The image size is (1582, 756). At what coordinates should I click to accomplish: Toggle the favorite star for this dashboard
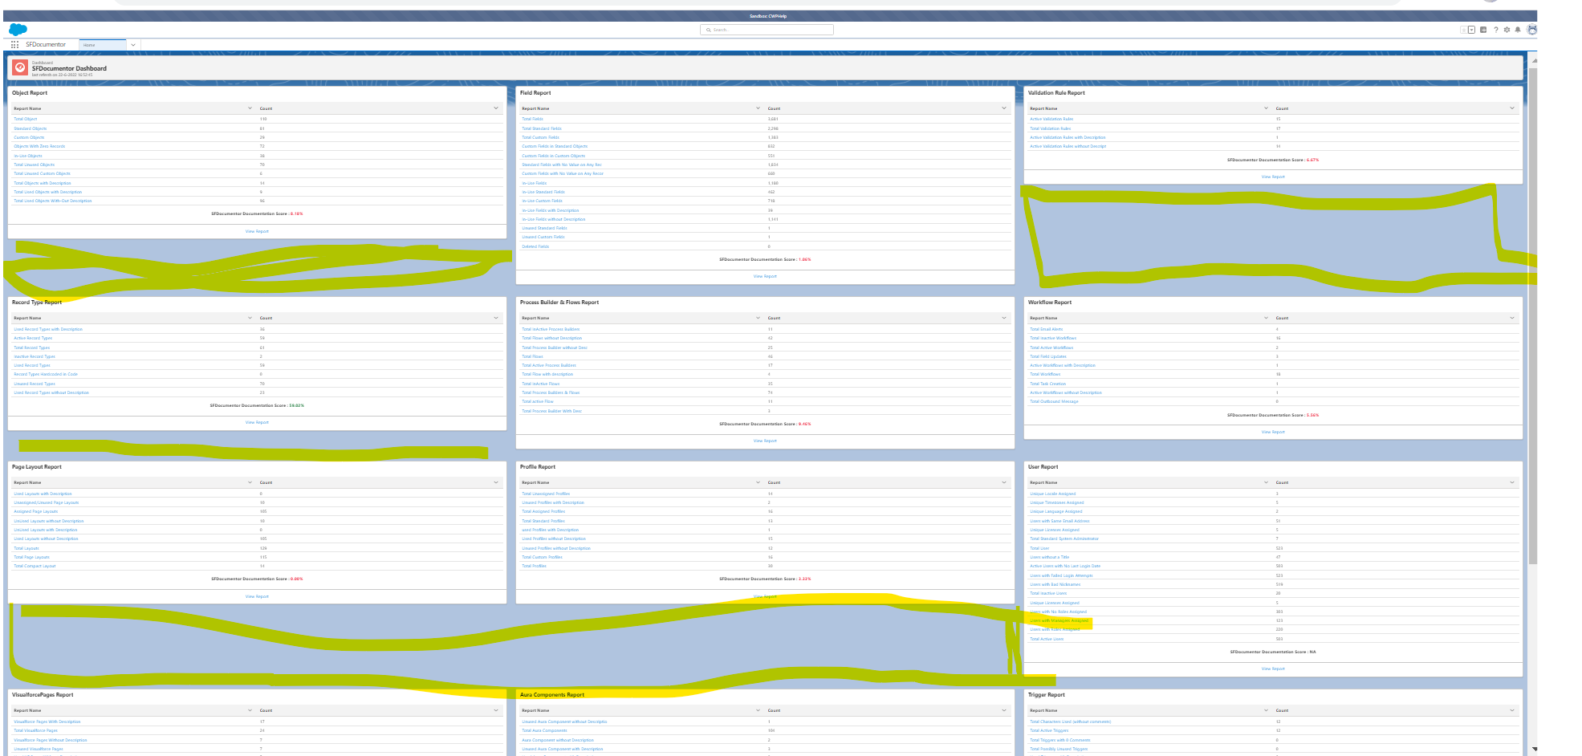[1462, 30]
